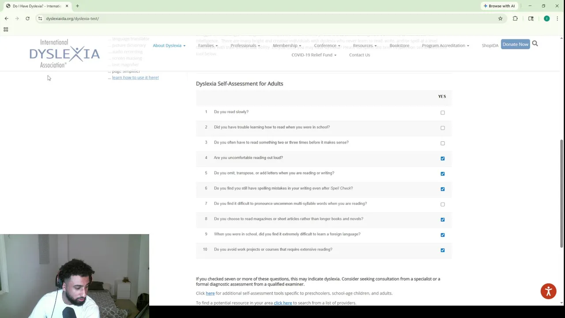
Task: Close the 'Do I Have Dyslexia?' tab
Action: [67, 6]
